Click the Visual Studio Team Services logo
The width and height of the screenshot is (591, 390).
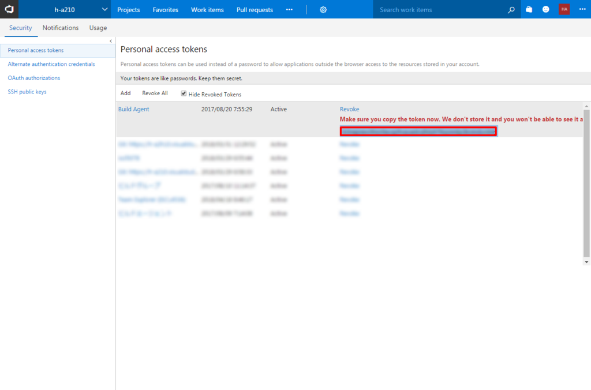point(9,9)
